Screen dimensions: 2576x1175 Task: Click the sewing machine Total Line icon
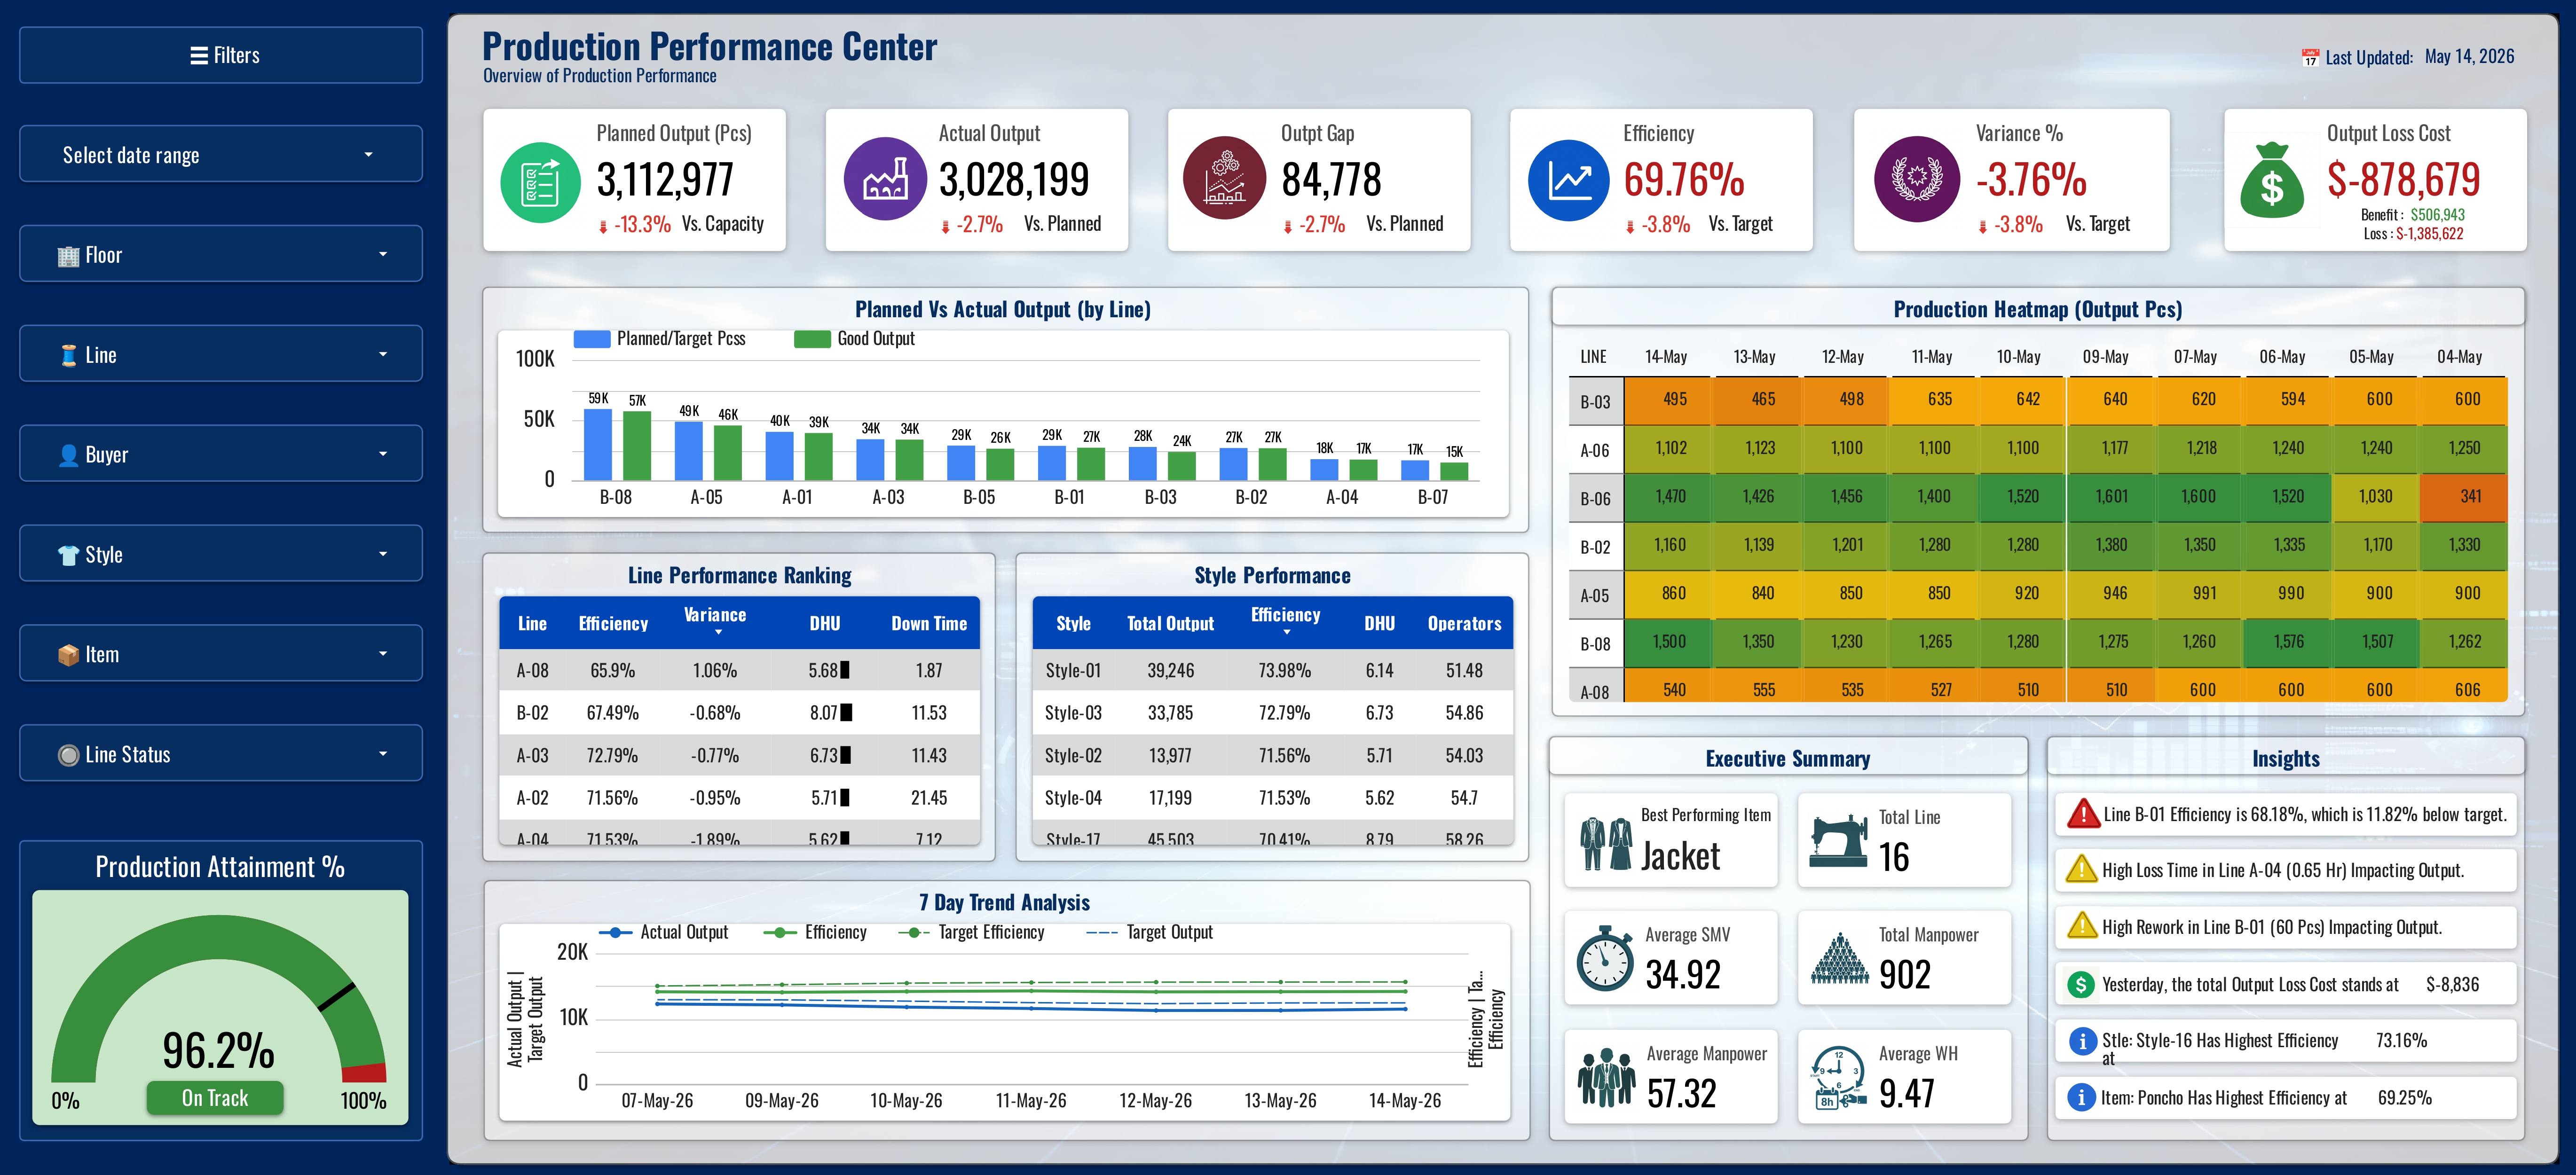tap(1838, 841)
